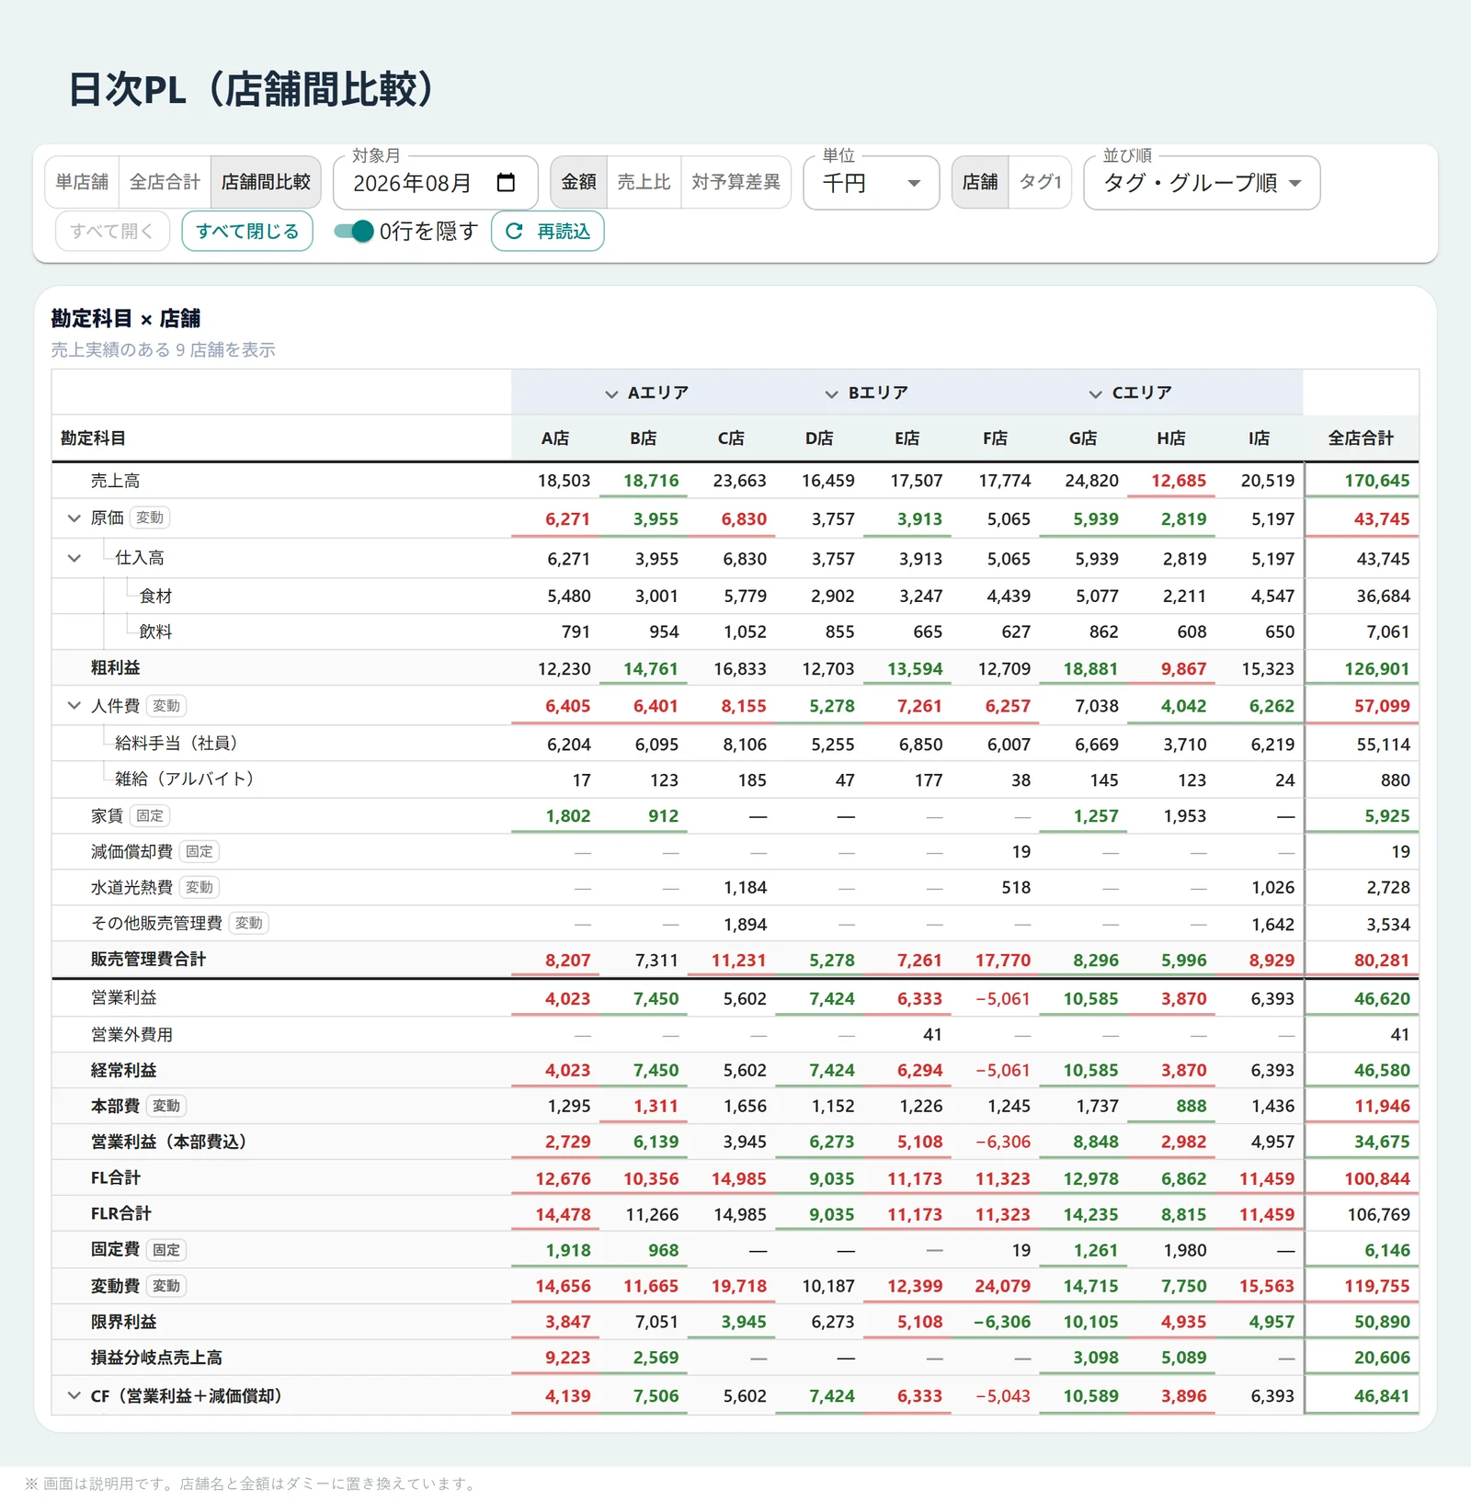
Task: Collapse the 原価 row chevron
Action: pyautogui.click(x=74, y=517)
